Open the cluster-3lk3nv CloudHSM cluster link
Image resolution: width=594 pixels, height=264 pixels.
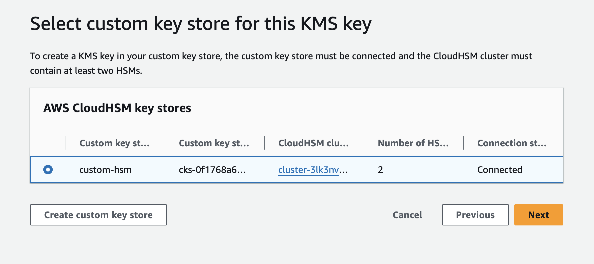(313, 170)
